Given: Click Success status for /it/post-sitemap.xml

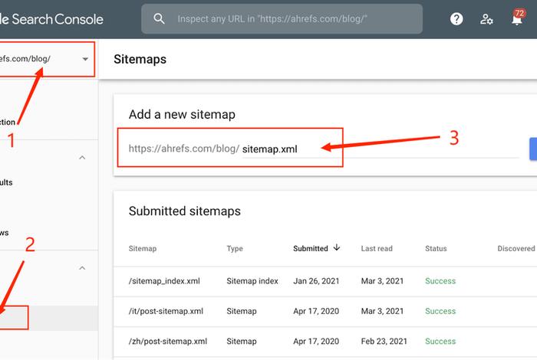Looking at the screenshot, I should (440, 311).
